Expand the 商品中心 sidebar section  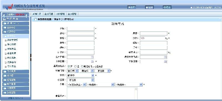[x=16, y=36]
